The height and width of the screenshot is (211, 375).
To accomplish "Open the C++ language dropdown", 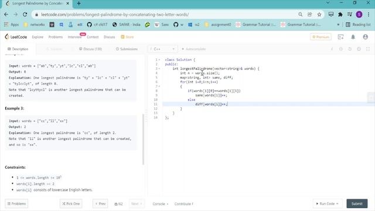I will [163, 49].
